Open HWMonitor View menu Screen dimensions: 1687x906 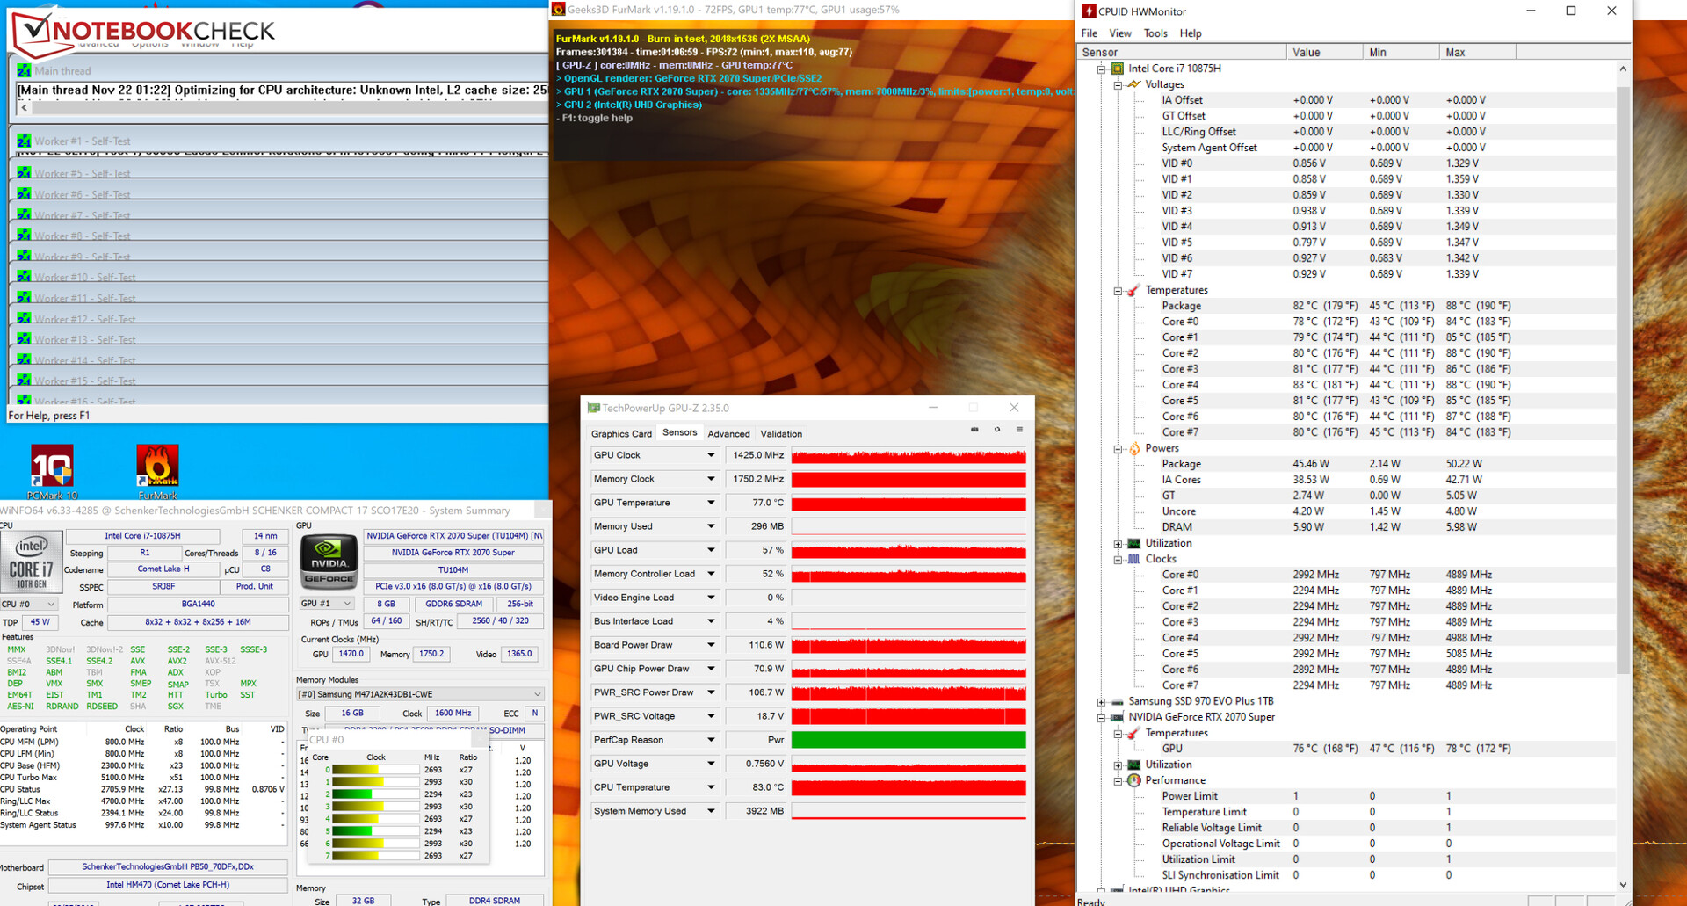pyautogui.click(x=1120, y=33)
